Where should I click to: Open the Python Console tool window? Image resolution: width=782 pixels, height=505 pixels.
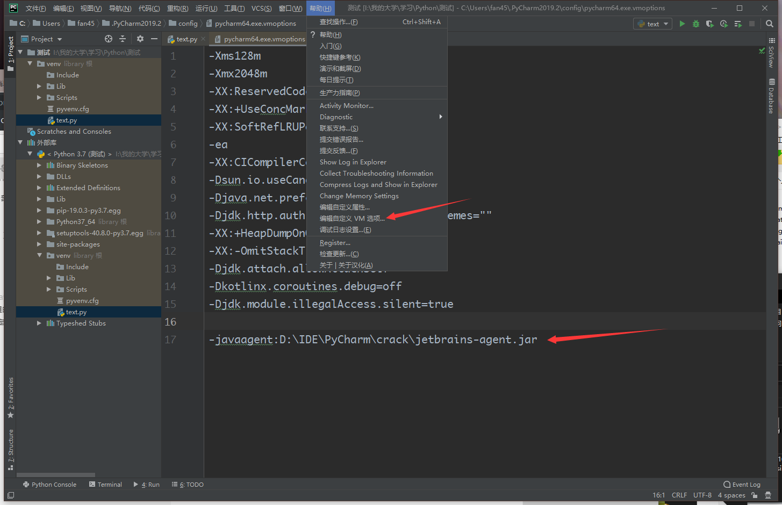click(49, 484)
